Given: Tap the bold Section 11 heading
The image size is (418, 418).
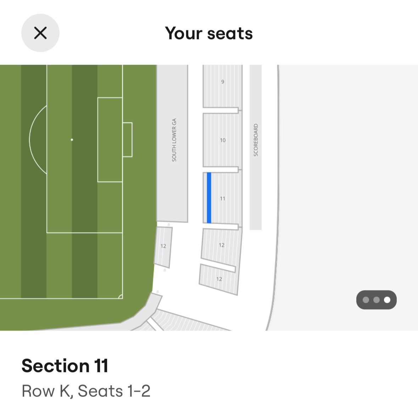Looking at the screenshot, I should [65, 366].
